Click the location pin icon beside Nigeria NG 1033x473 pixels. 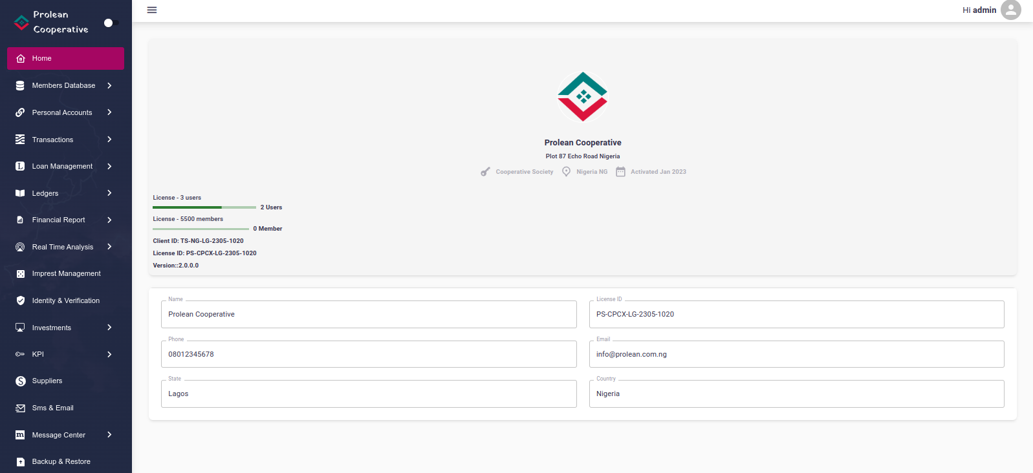coord(567,172)
